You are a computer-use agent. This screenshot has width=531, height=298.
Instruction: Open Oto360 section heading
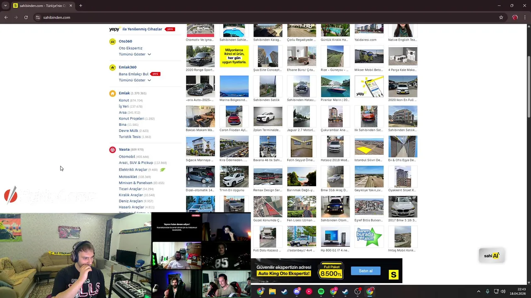tap(125, 41)
